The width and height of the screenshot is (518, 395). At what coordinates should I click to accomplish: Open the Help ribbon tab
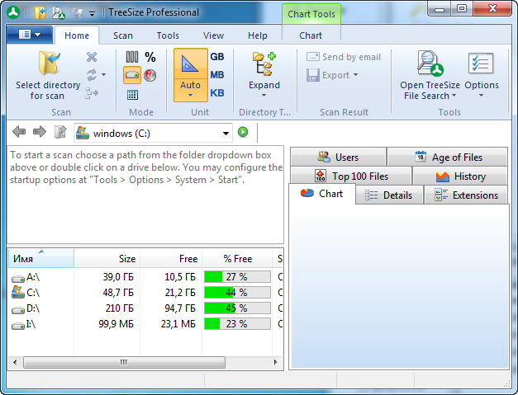pyautogui.click(x=258, y=35)
